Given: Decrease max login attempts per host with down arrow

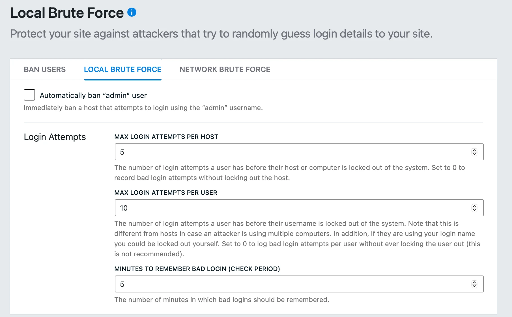Looking at the screenshot, I should [x=474, y=154].
